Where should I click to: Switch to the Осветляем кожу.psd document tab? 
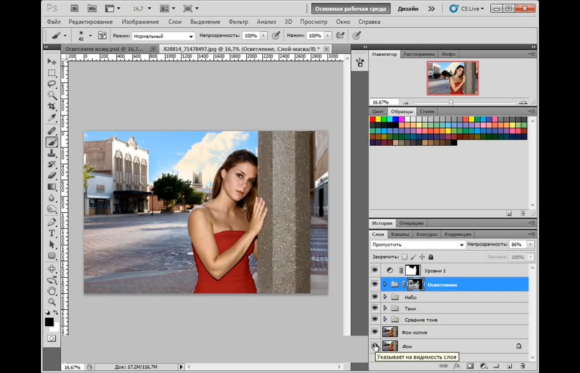tap(104, 49)
